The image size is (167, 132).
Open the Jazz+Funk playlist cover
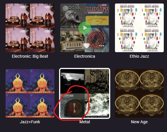pos(30,93)
